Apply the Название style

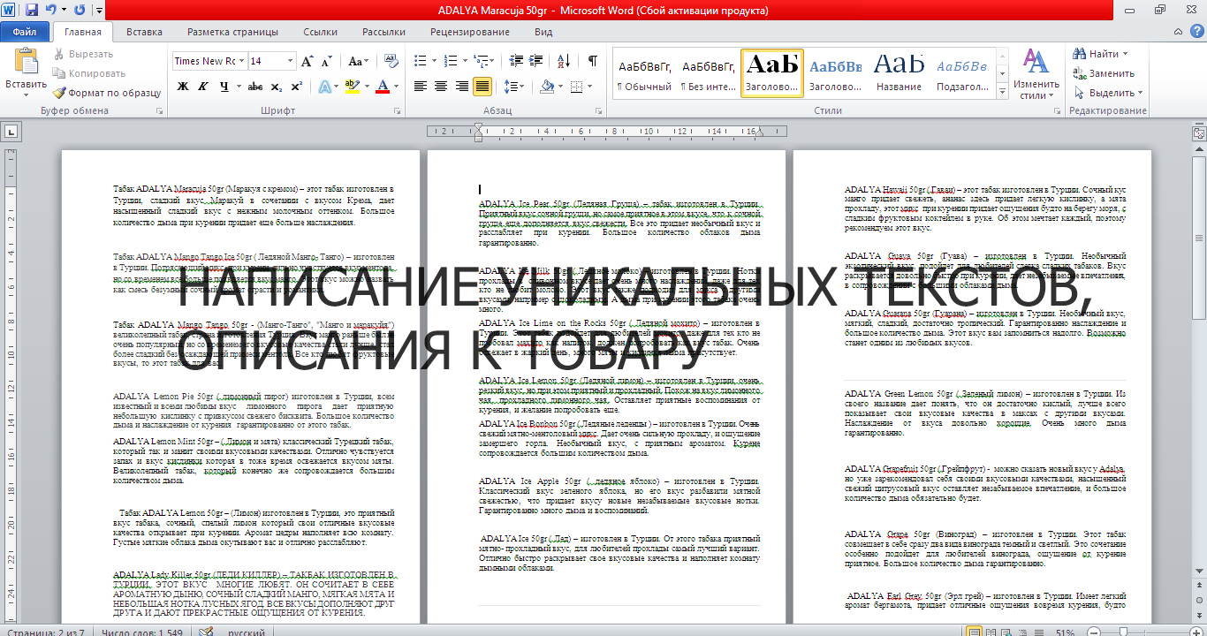click(900, 73)
